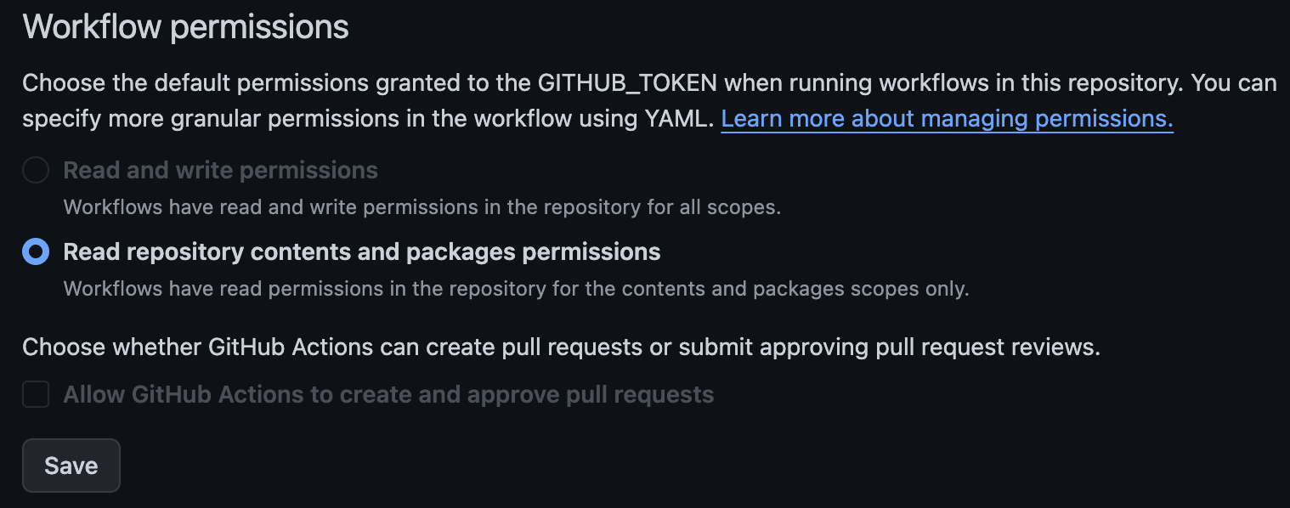Click the GITHUB_TOKEN word in the description

click(628, 83)
